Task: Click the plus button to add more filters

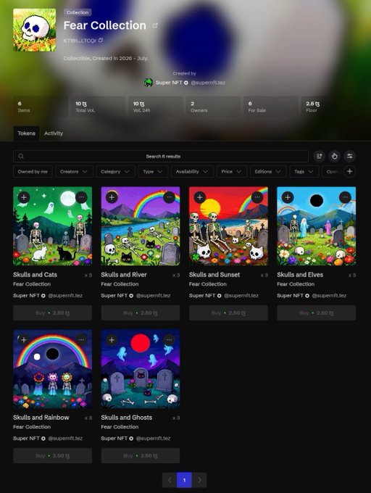Action: point(350,171)
